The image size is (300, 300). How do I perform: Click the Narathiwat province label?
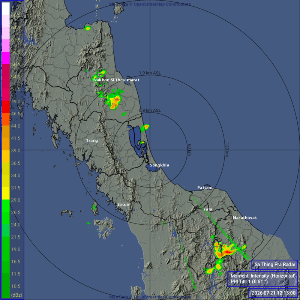245,217
